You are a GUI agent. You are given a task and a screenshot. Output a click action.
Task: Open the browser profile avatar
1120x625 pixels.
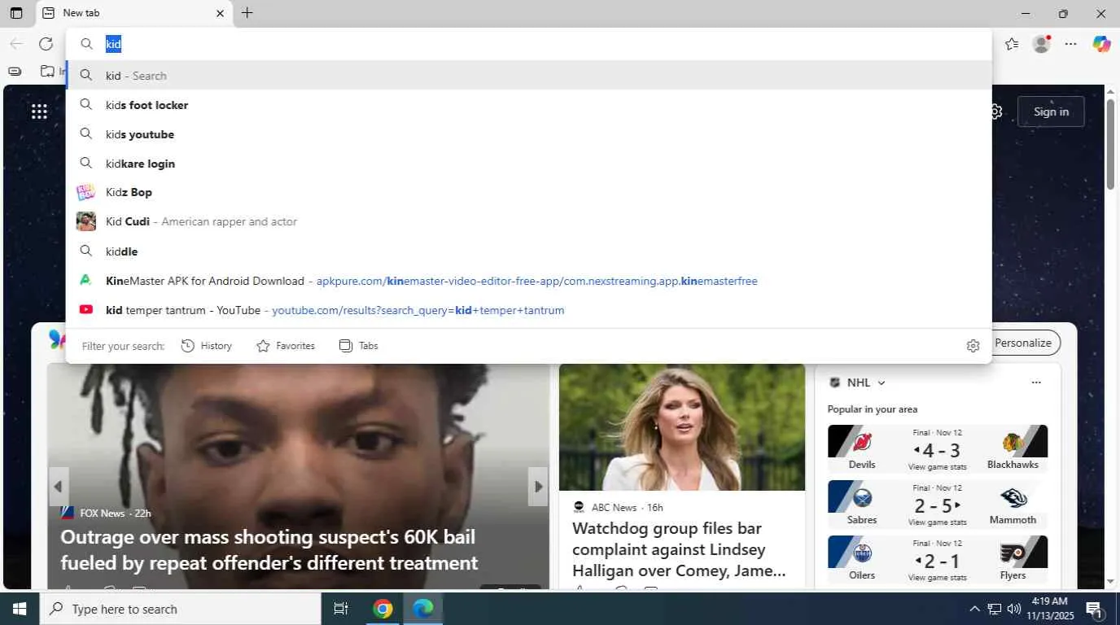pos(1041,44)
